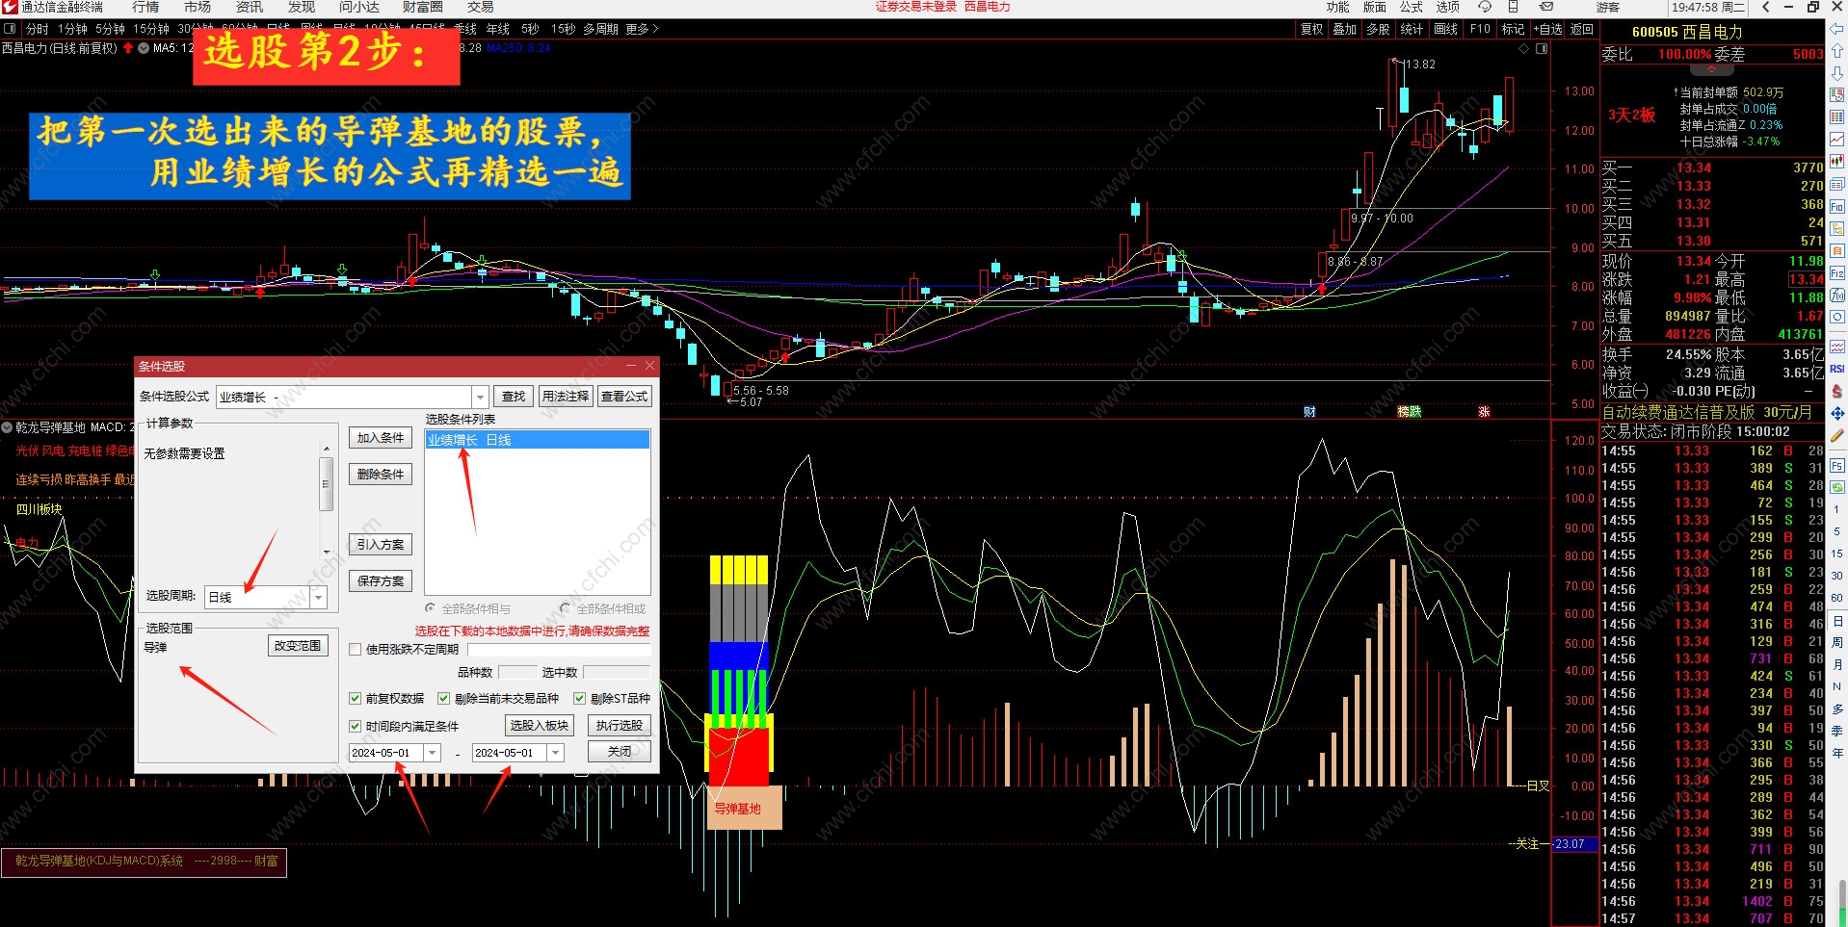1848x927 pixels.
Task: Click the 执行选股 button
Action: tap(619, 725)
